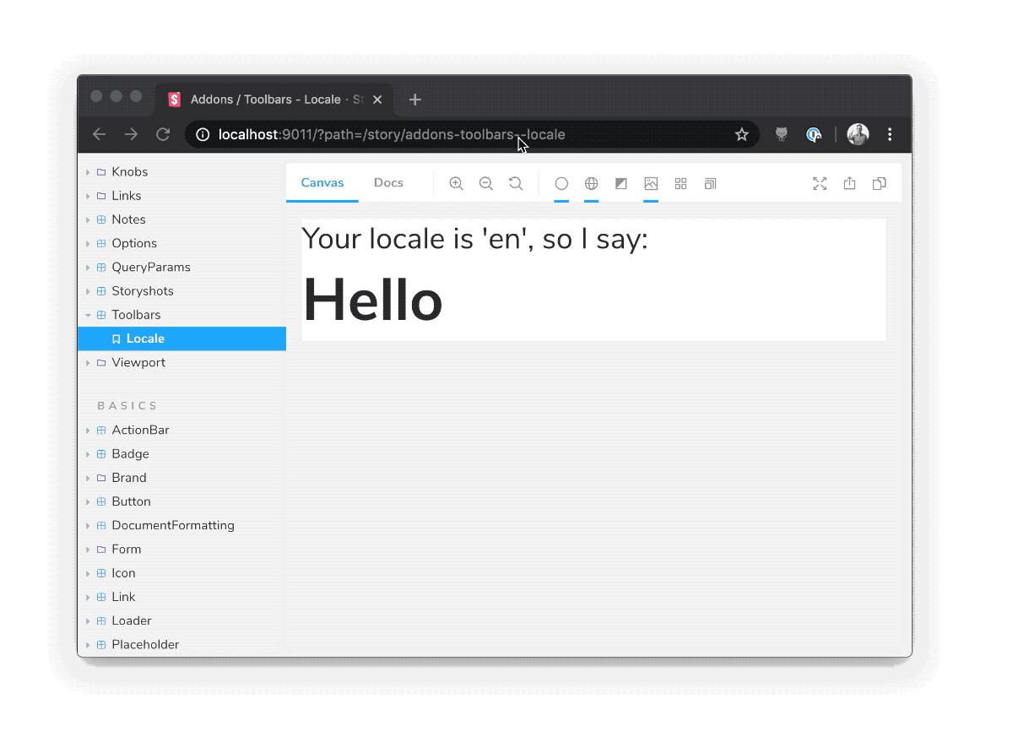
Task: Reload the page in the browser
Action: 164,134
